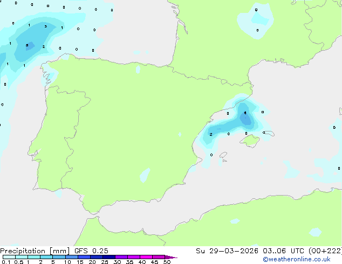The width and height of the screenshot is (342, 264).
Task: Click the 20–25 mm legend swatch
Action: point(96,257)
